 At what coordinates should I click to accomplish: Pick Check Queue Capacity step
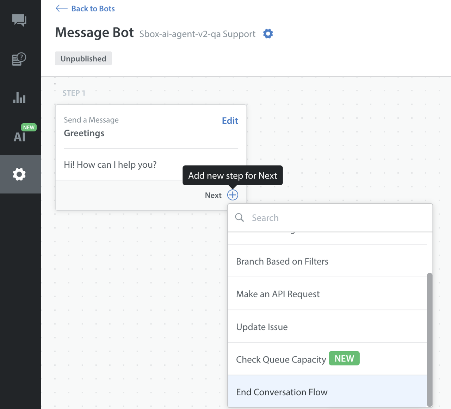281,359
